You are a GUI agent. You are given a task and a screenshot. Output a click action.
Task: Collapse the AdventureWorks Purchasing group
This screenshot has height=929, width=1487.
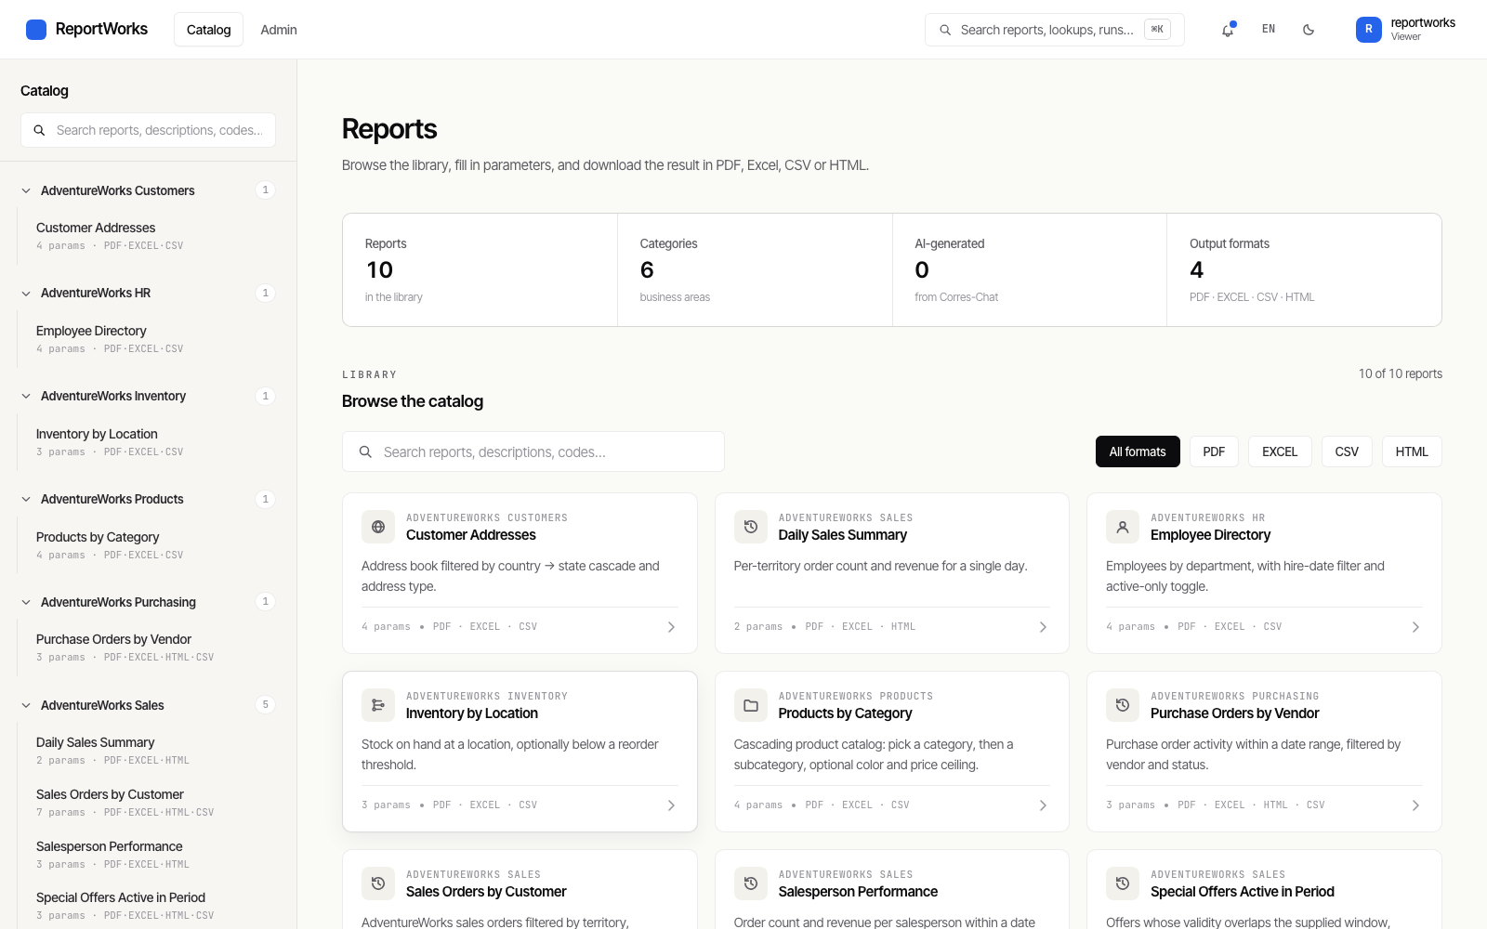[x=26, y=603]
